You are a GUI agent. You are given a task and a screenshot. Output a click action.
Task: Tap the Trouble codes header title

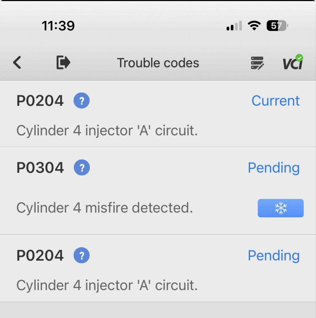coord(158,63)
